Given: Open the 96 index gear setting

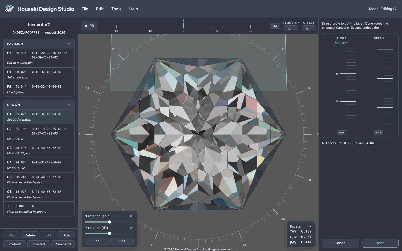Looking at the screenshot, I should [89, 26].
